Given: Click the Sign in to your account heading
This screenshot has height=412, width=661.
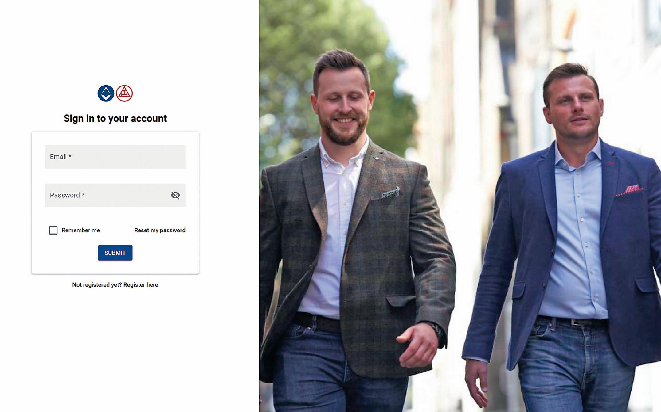Looking at the screenshot, I should [115, 118].
